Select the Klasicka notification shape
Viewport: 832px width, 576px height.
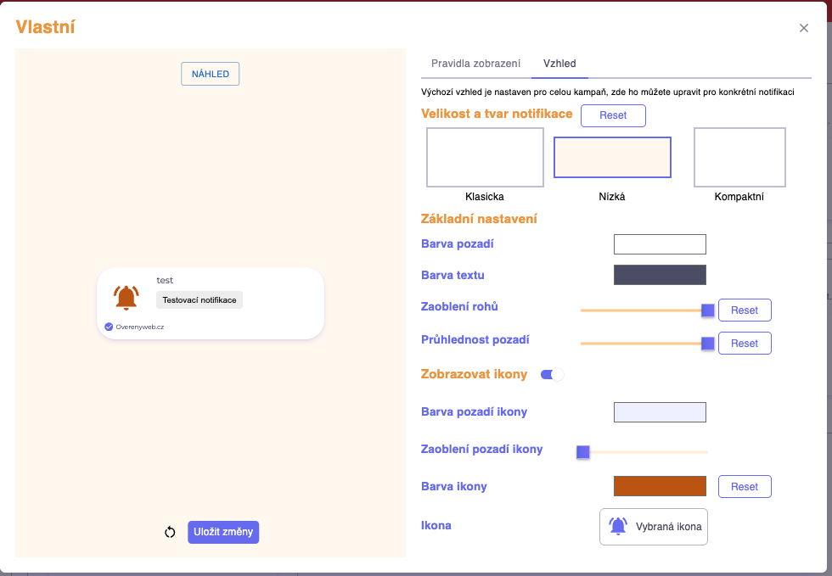(x=485, y=157)
